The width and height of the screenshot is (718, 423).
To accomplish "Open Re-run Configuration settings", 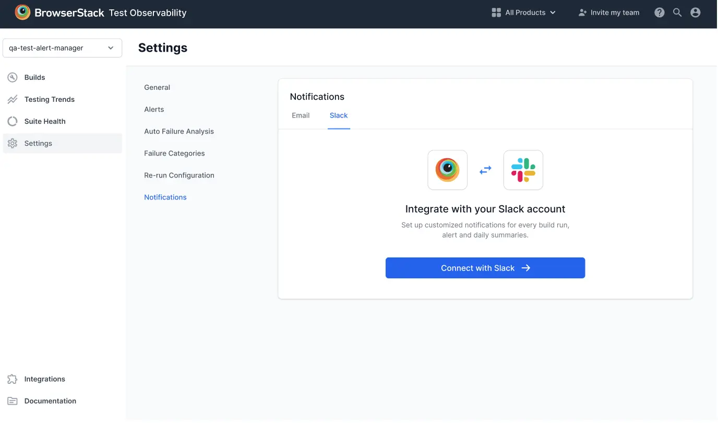I will click(x=179, y=175).
